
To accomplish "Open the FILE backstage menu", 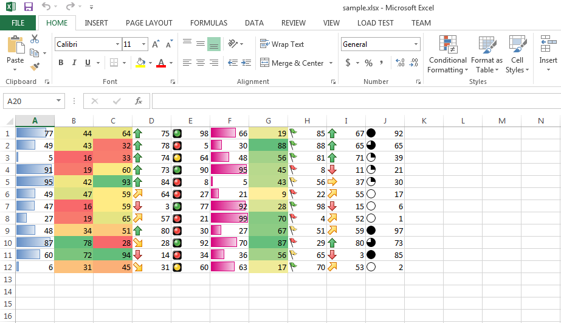I will pos(18,23).
